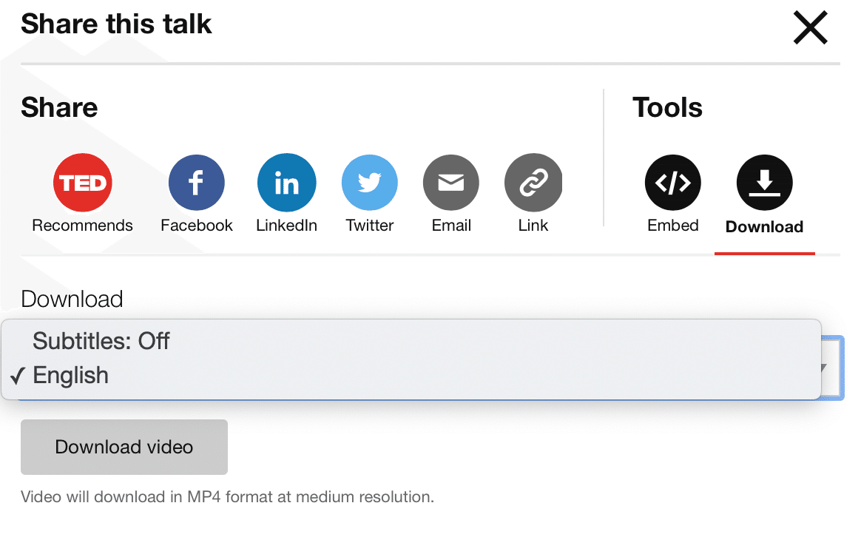Select the Download tab text label
Screen dimensions: 861x537
[764, 227]
